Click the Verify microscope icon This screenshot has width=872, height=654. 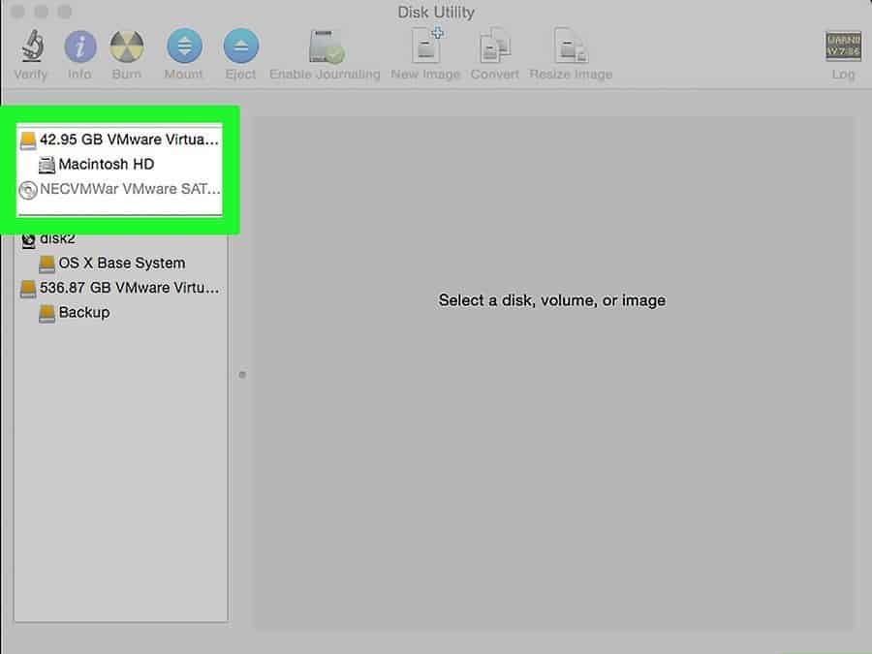[x=32, y=46]
